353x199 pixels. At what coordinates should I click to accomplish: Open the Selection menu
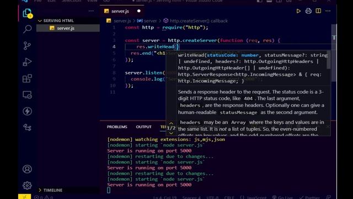pyautogui.click(x=71, y=1)
